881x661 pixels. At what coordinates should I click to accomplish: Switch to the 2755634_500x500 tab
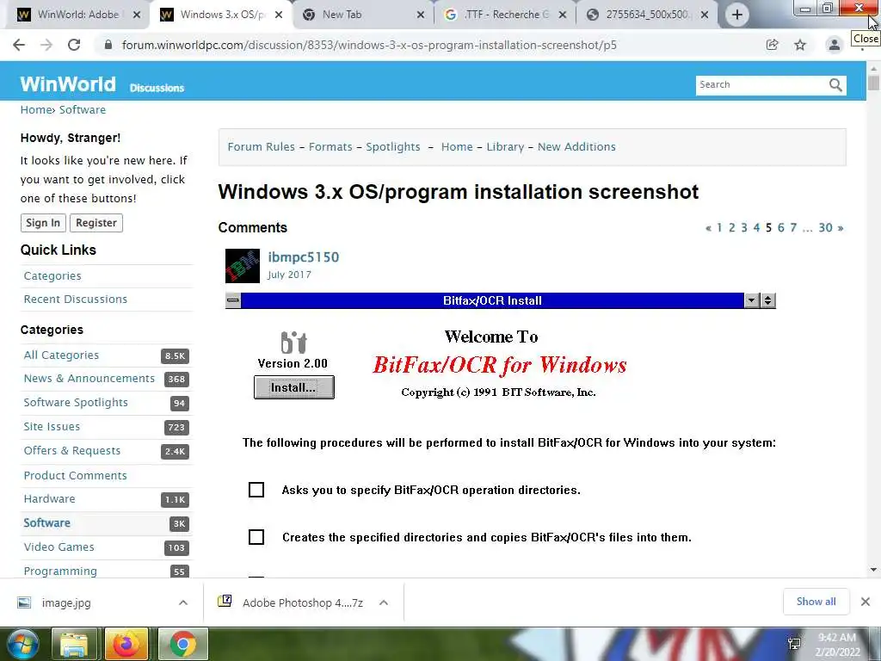point(646,15)
